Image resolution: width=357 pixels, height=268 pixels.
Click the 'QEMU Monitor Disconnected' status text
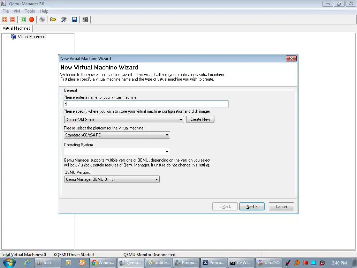(149, 254)
